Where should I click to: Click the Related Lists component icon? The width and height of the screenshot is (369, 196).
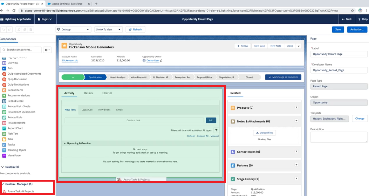(x=4, y=117)
